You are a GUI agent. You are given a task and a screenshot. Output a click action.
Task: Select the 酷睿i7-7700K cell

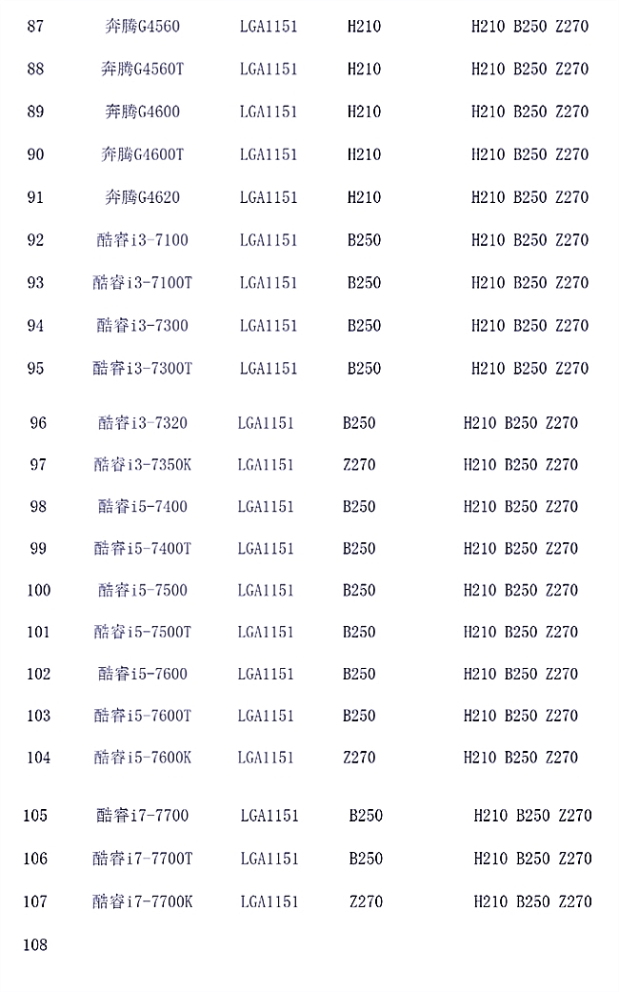click(142, 901)
